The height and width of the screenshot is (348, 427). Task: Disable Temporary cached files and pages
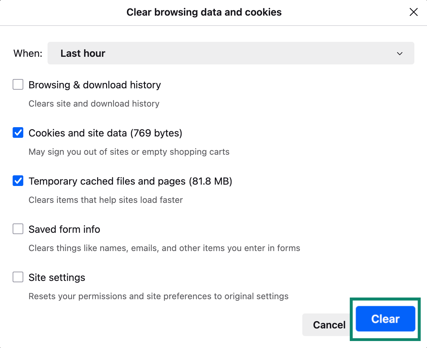click(x=18, y=181)
